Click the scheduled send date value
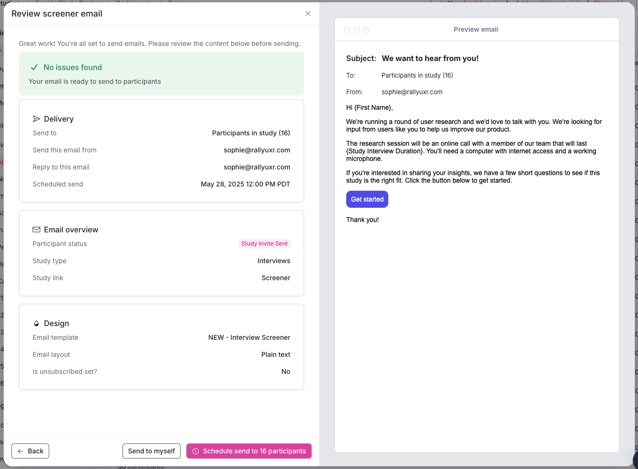This screenshot has height=469, width=638. tap(245, 184)
